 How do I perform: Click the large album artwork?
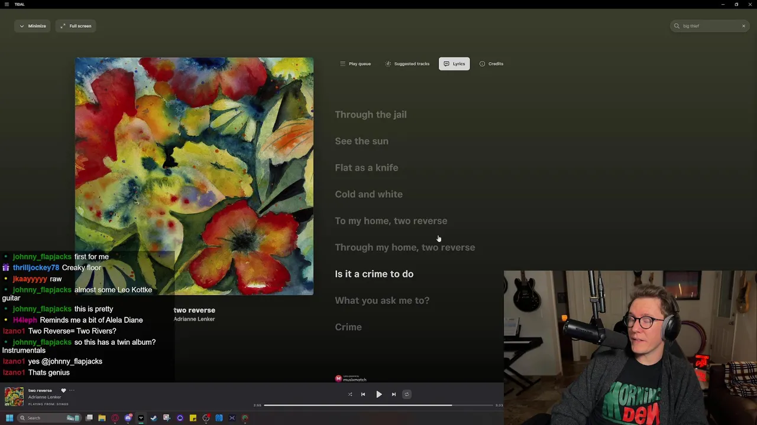coord(194,176)
